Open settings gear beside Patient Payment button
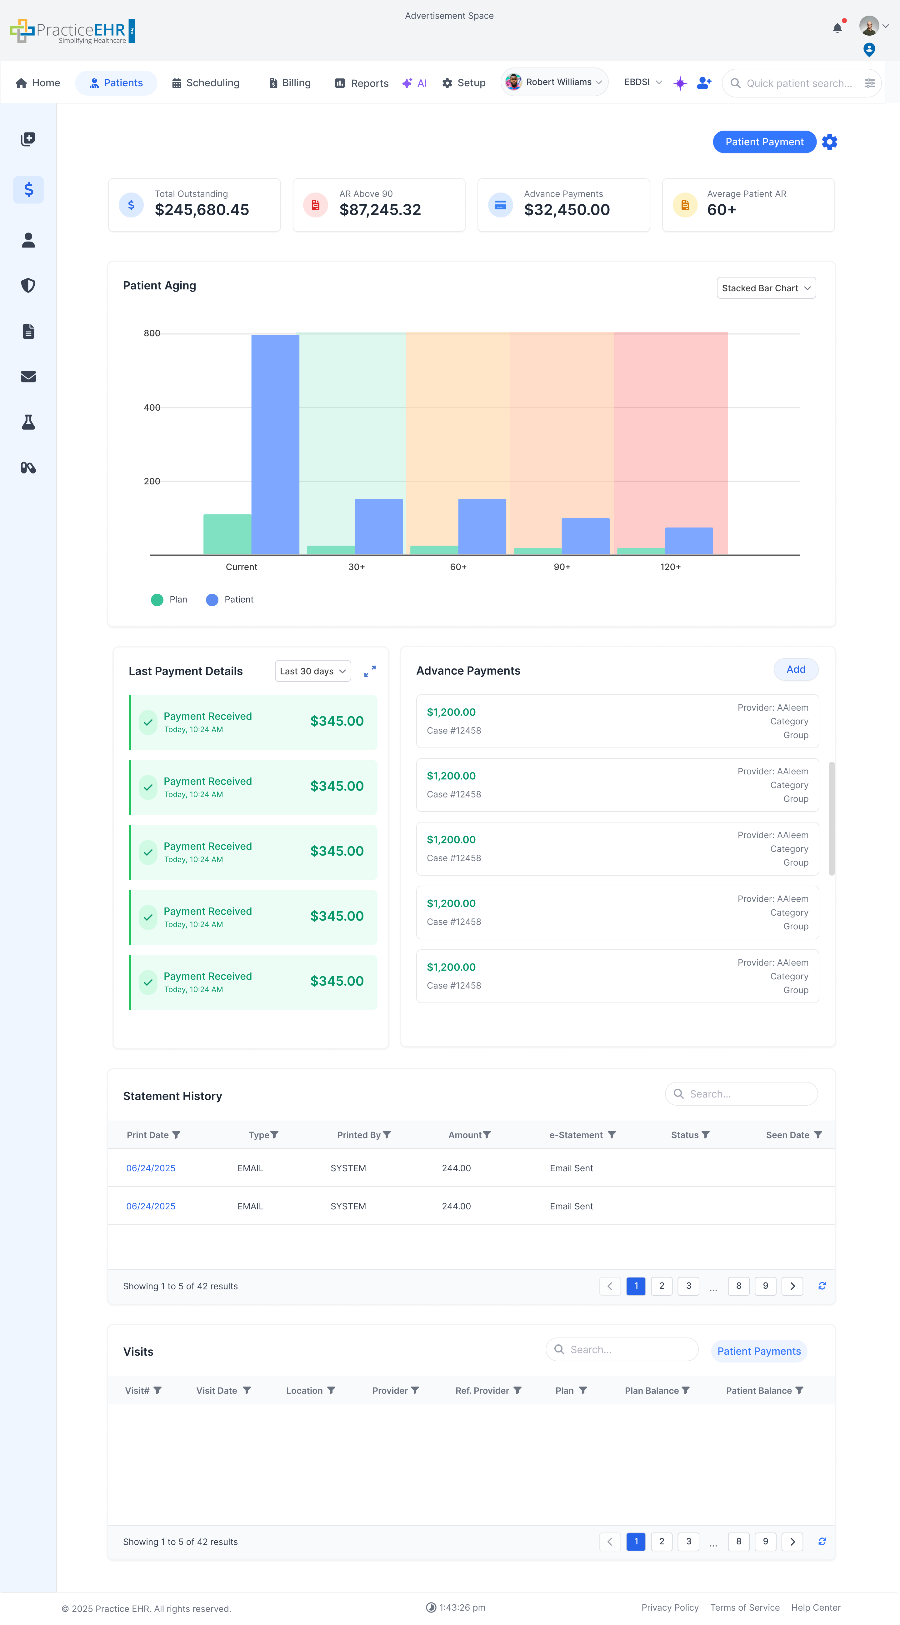The image size is (900, 1625). coord(829,141)
